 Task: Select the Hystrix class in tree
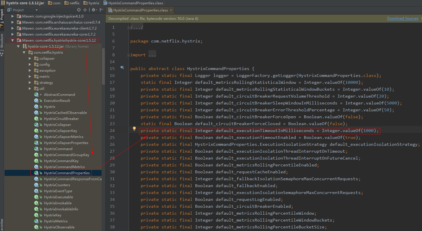[49, 107]
